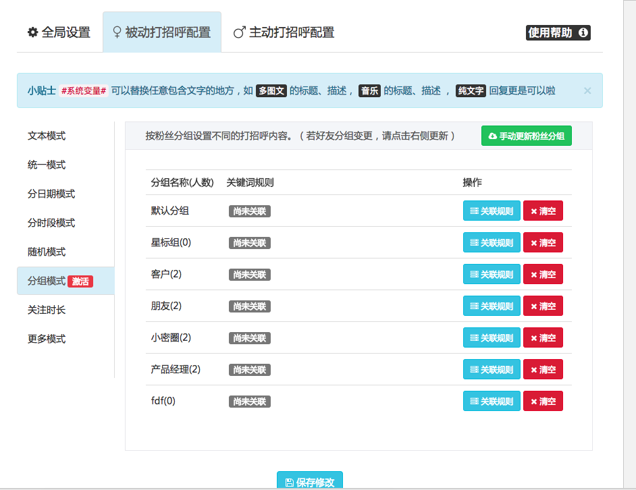Click 关联规则 for 默认分组
636x490 pixels.
[x=492, y=211]
